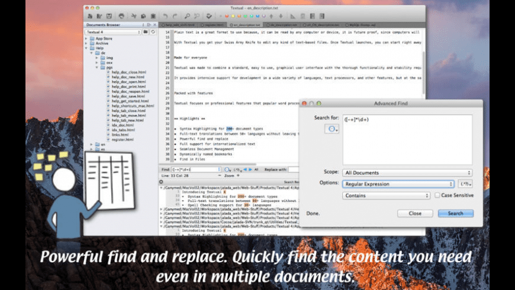Collapse the de folder

(92, 53)
